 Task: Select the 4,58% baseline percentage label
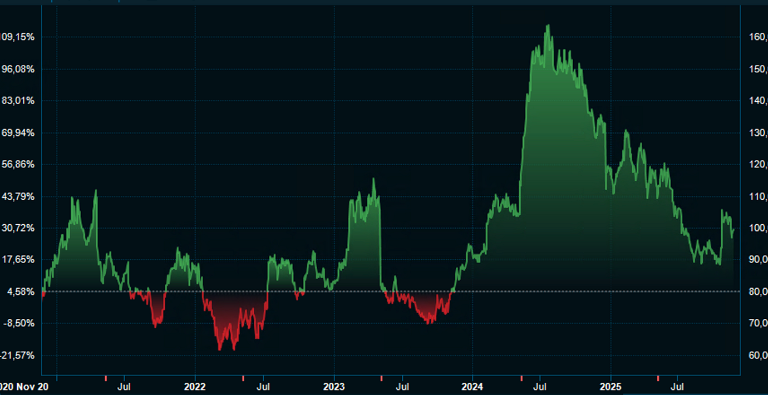(21, 292)
